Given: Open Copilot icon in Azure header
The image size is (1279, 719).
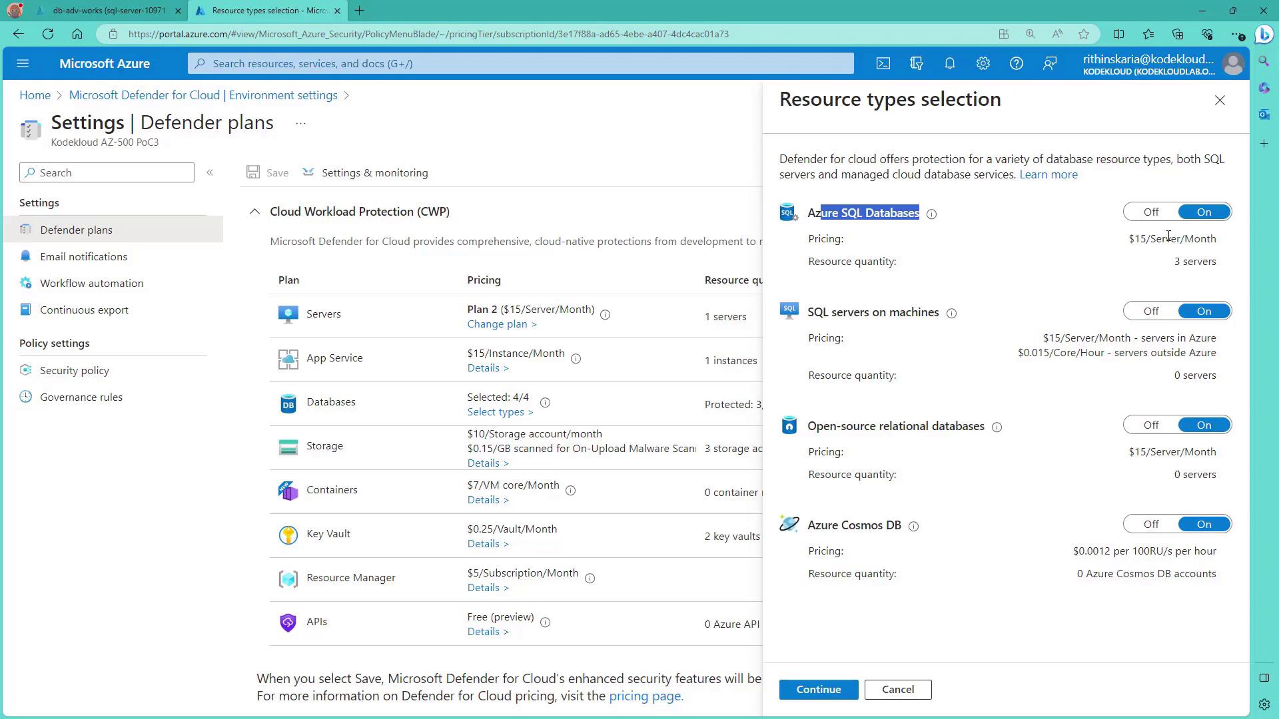Looking at the screenshot, I should tap(916, 64).
